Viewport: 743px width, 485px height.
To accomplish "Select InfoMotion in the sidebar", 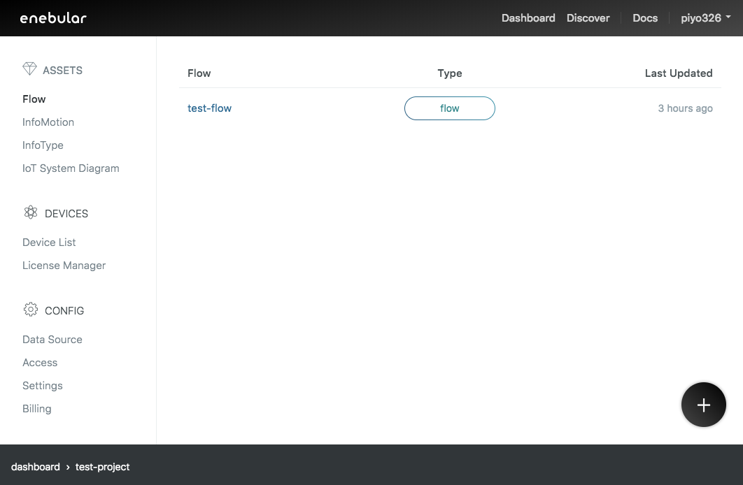I will pyautogui.click(x=48, y=122).
